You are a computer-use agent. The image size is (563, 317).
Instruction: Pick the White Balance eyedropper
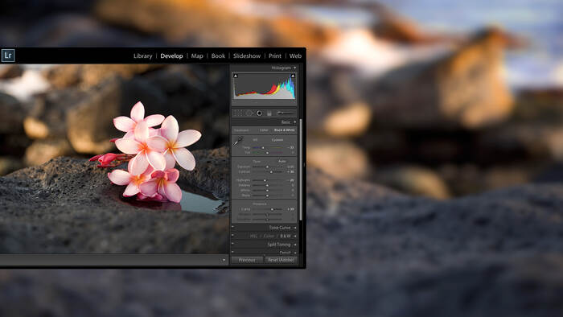point(237,142)
